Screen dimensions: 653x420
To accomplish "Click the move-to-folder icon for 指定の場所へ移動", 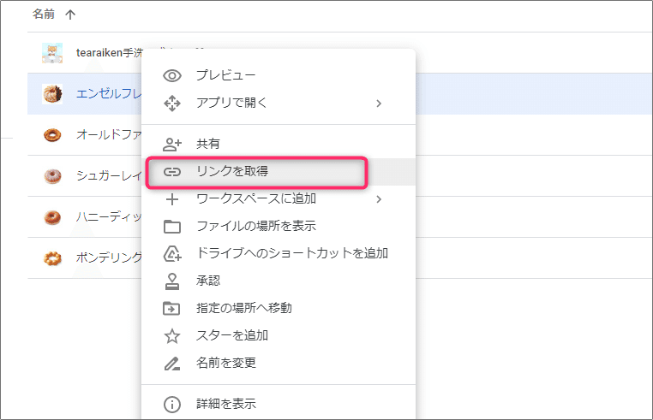I will tap(171, 309).
